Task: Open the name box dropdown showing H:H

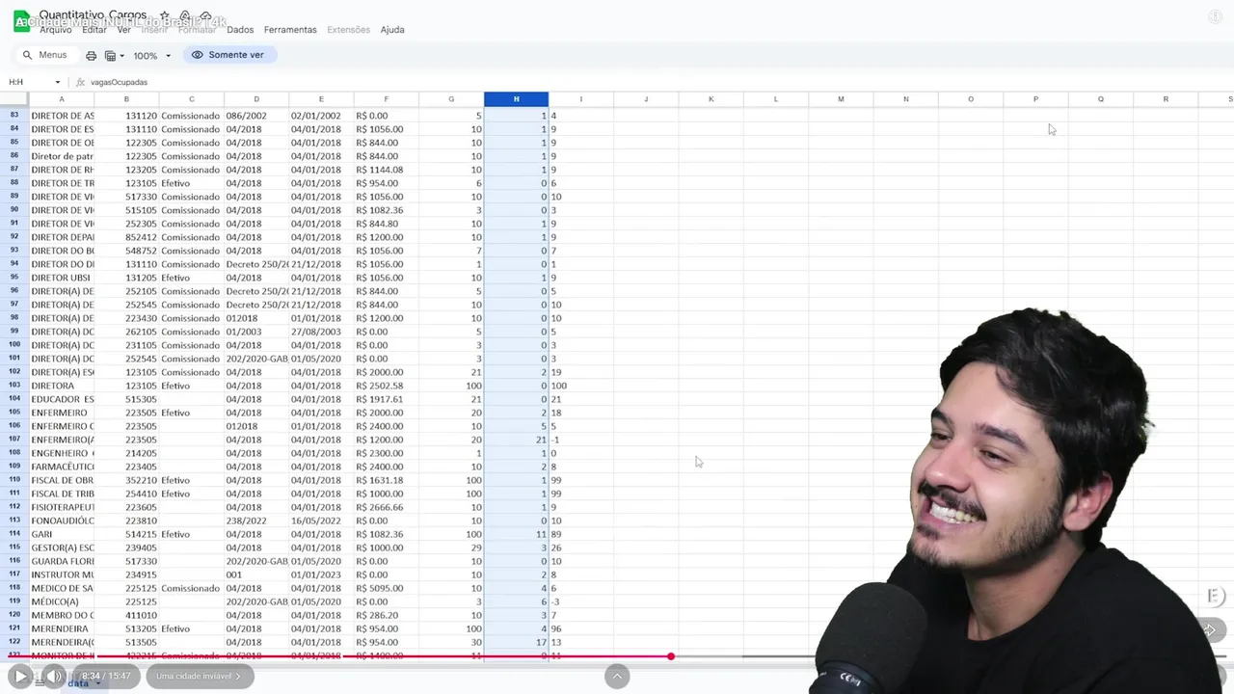Action: [x=57, y=82]
